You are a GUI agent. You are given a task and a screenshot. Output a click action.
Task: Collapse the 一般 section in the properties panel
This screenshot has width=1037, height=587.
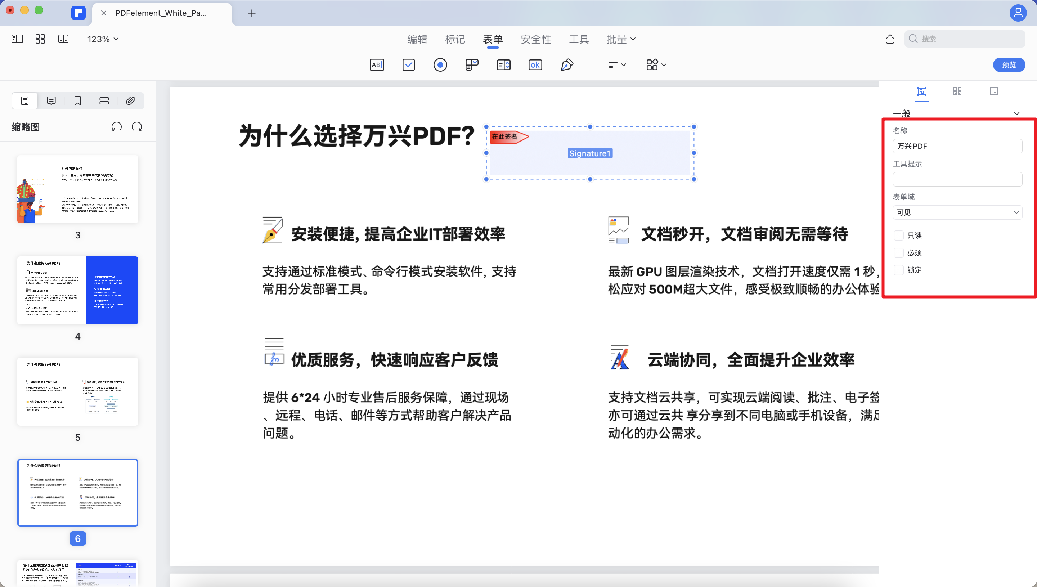click(1017, 113)
